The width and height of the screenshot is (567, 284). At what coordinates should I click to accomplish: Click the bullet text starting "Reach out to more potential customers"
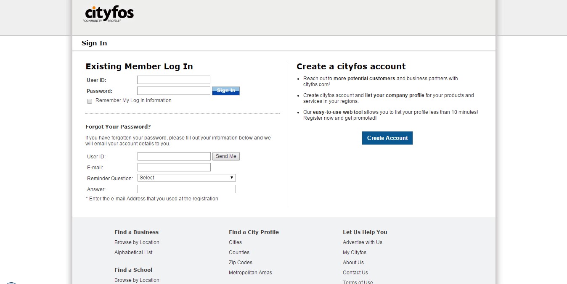click(381, 82)
